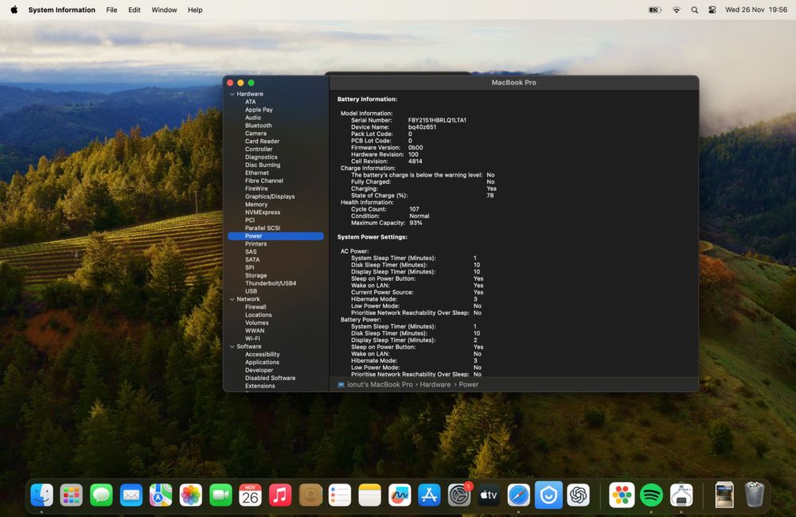Screen dimensions: 796x517
Task: Open Reminders in the dock
Action: pos(340,495)
